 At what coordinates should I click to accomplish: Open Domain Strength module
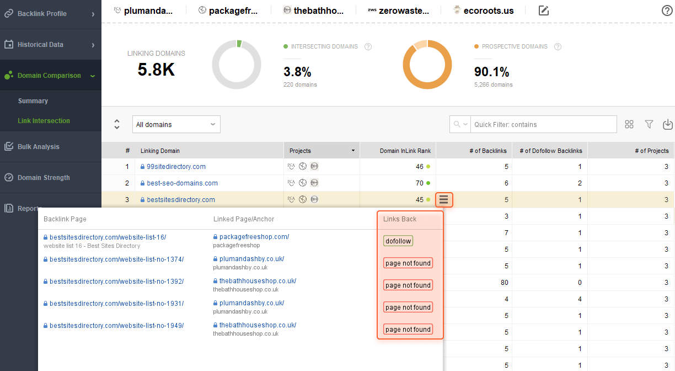point(50,178)
